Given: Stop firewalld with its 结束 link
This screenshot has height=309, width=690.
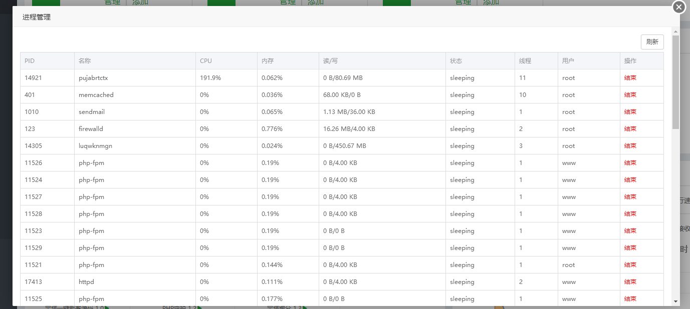Looking at the screenshot, I should point(630,129).
